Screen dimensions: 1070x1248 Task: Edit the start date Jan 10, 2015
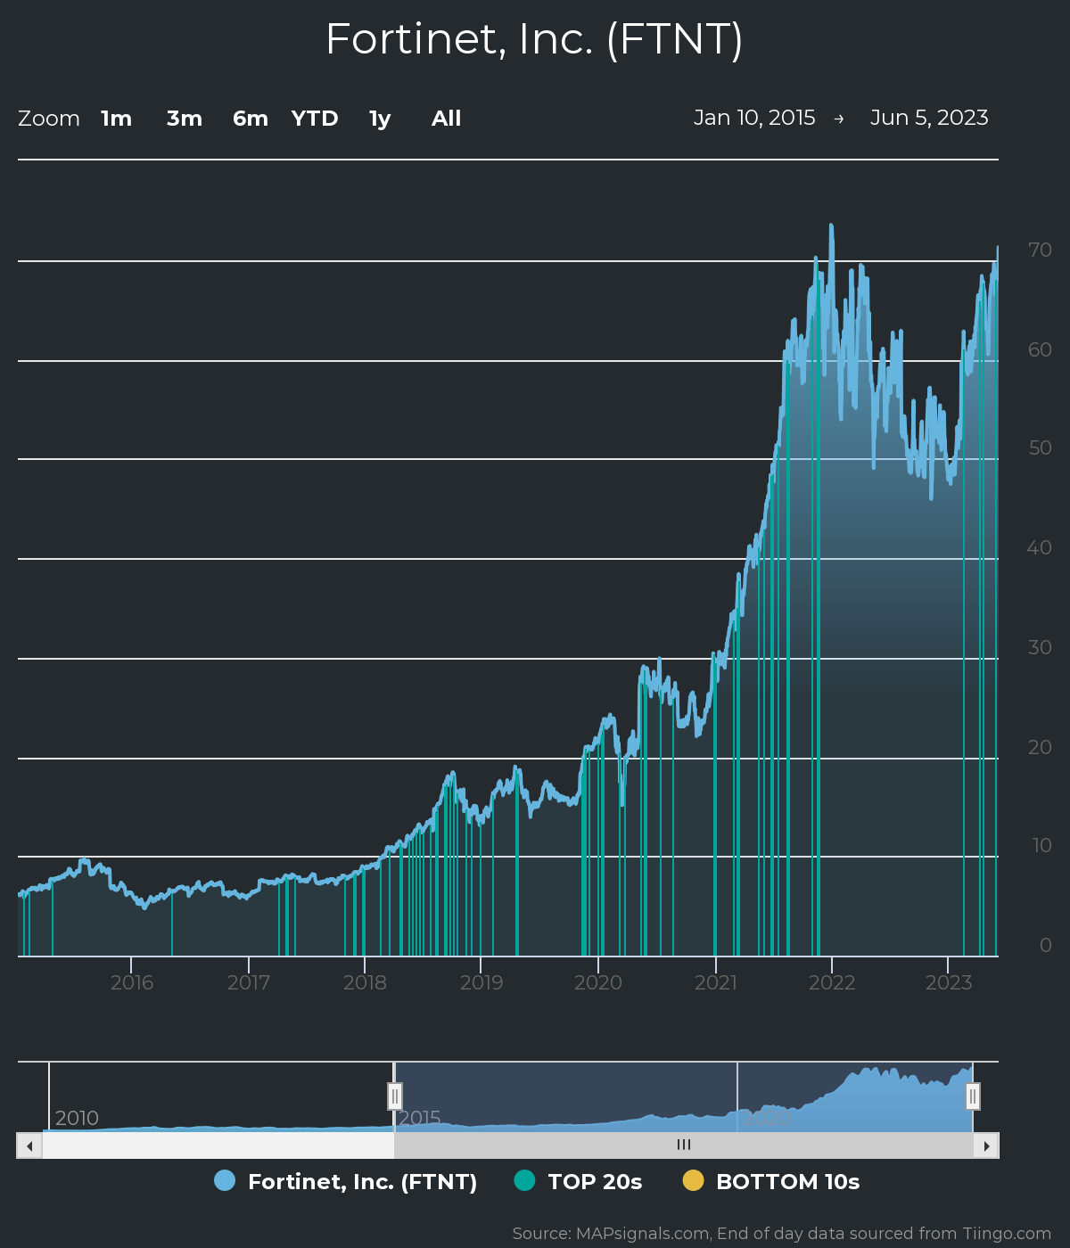click(754, 118)
